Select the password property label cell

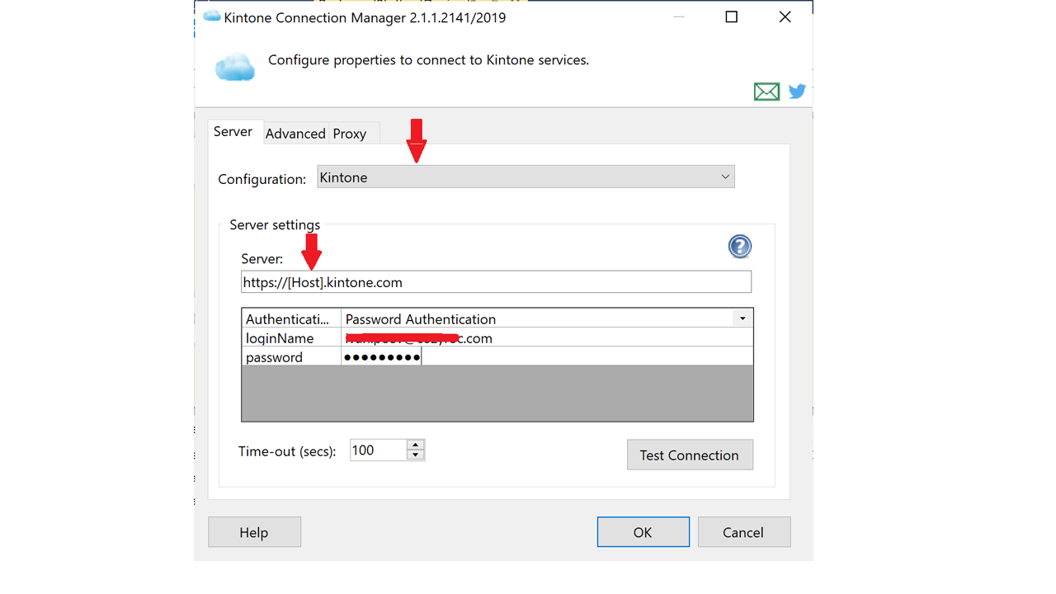(291, 357)
